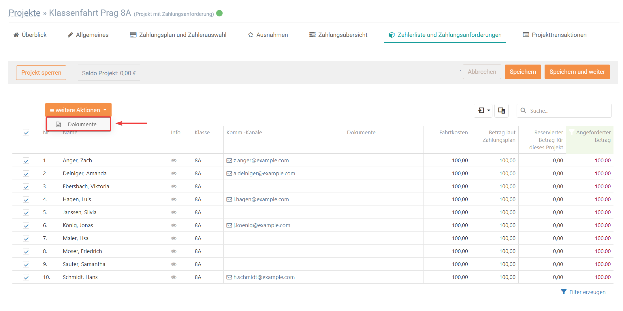623x311 pixels.
Task: Click the Projekt sperren button
Action: point(41,73)
